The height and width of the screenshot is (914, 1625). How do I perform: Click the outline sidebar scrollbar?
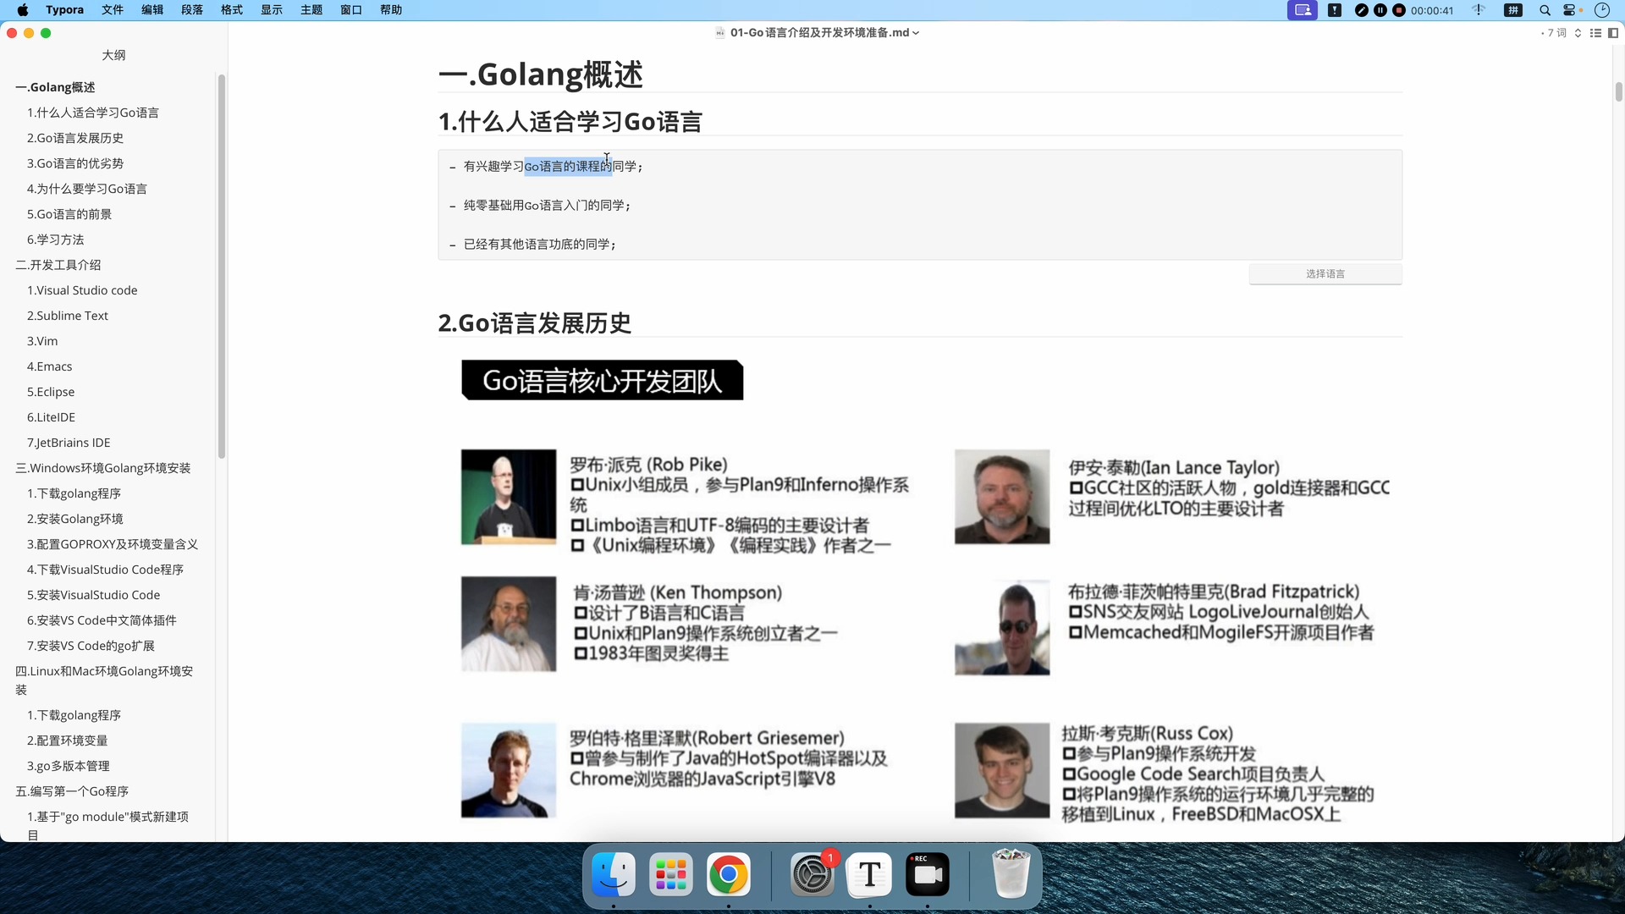click(x=222, y=267)
